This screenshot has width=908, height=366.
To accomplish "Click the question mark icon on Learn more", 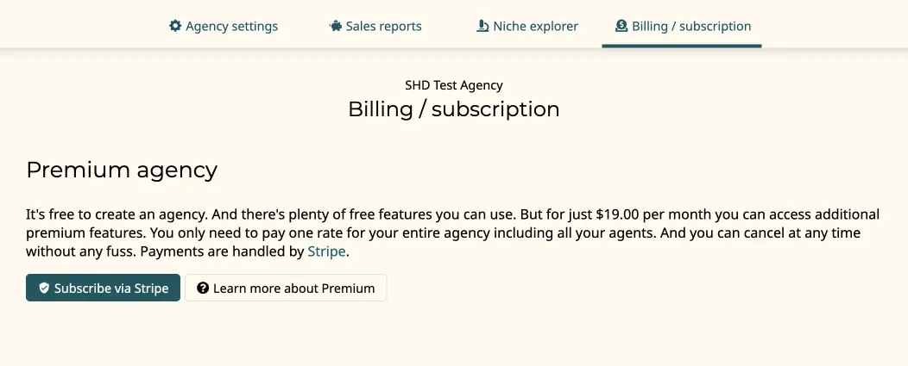I will pos(203,288).
